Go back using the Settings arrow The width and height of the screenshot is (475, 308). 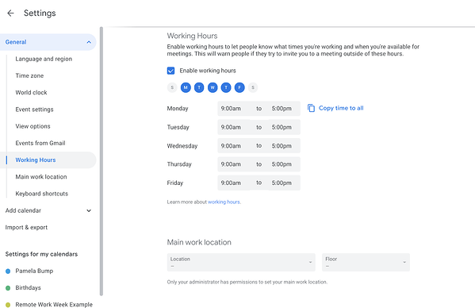tap(10, 13)
